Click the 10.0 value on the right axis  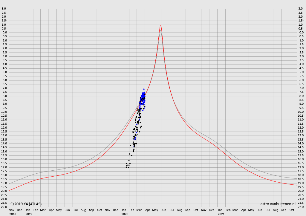click(x=301, y=112)
